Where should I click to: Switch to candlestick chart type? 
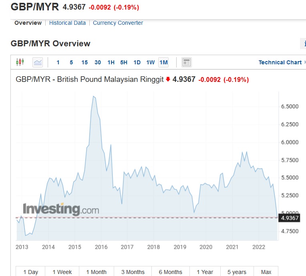(20, 62)
